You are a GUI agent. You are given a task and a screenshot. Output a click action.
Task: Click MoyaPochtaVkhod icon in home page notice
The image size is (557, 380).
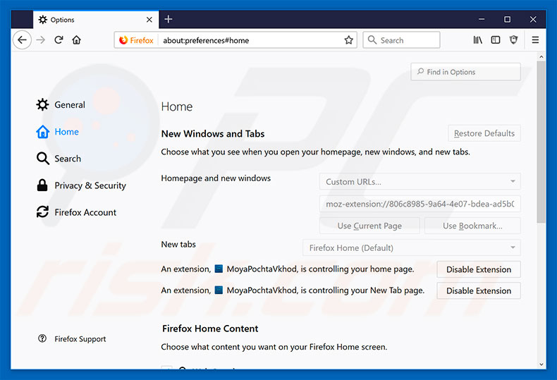point(219,269)
